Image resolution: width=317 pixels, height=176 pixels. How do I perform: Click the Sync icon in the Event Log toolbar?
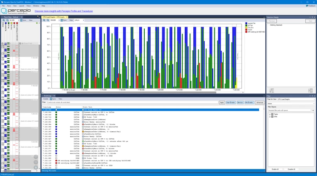click(x=51, y=99)
